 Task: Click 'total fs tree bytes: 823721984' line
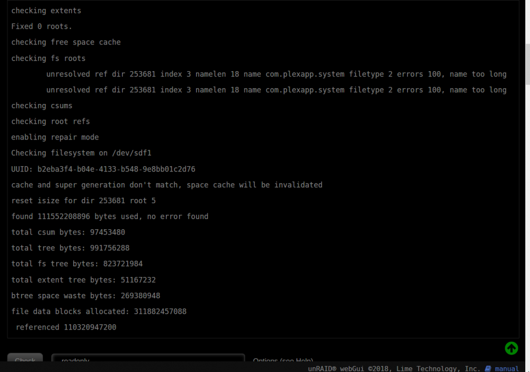[x=77, y=264]
